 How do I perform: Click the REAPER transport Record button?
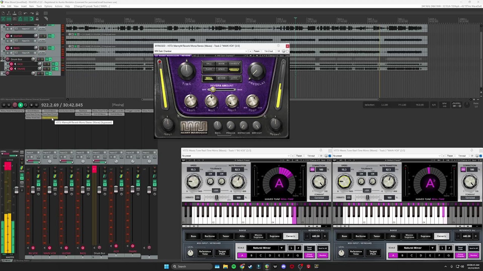[15, 105]
